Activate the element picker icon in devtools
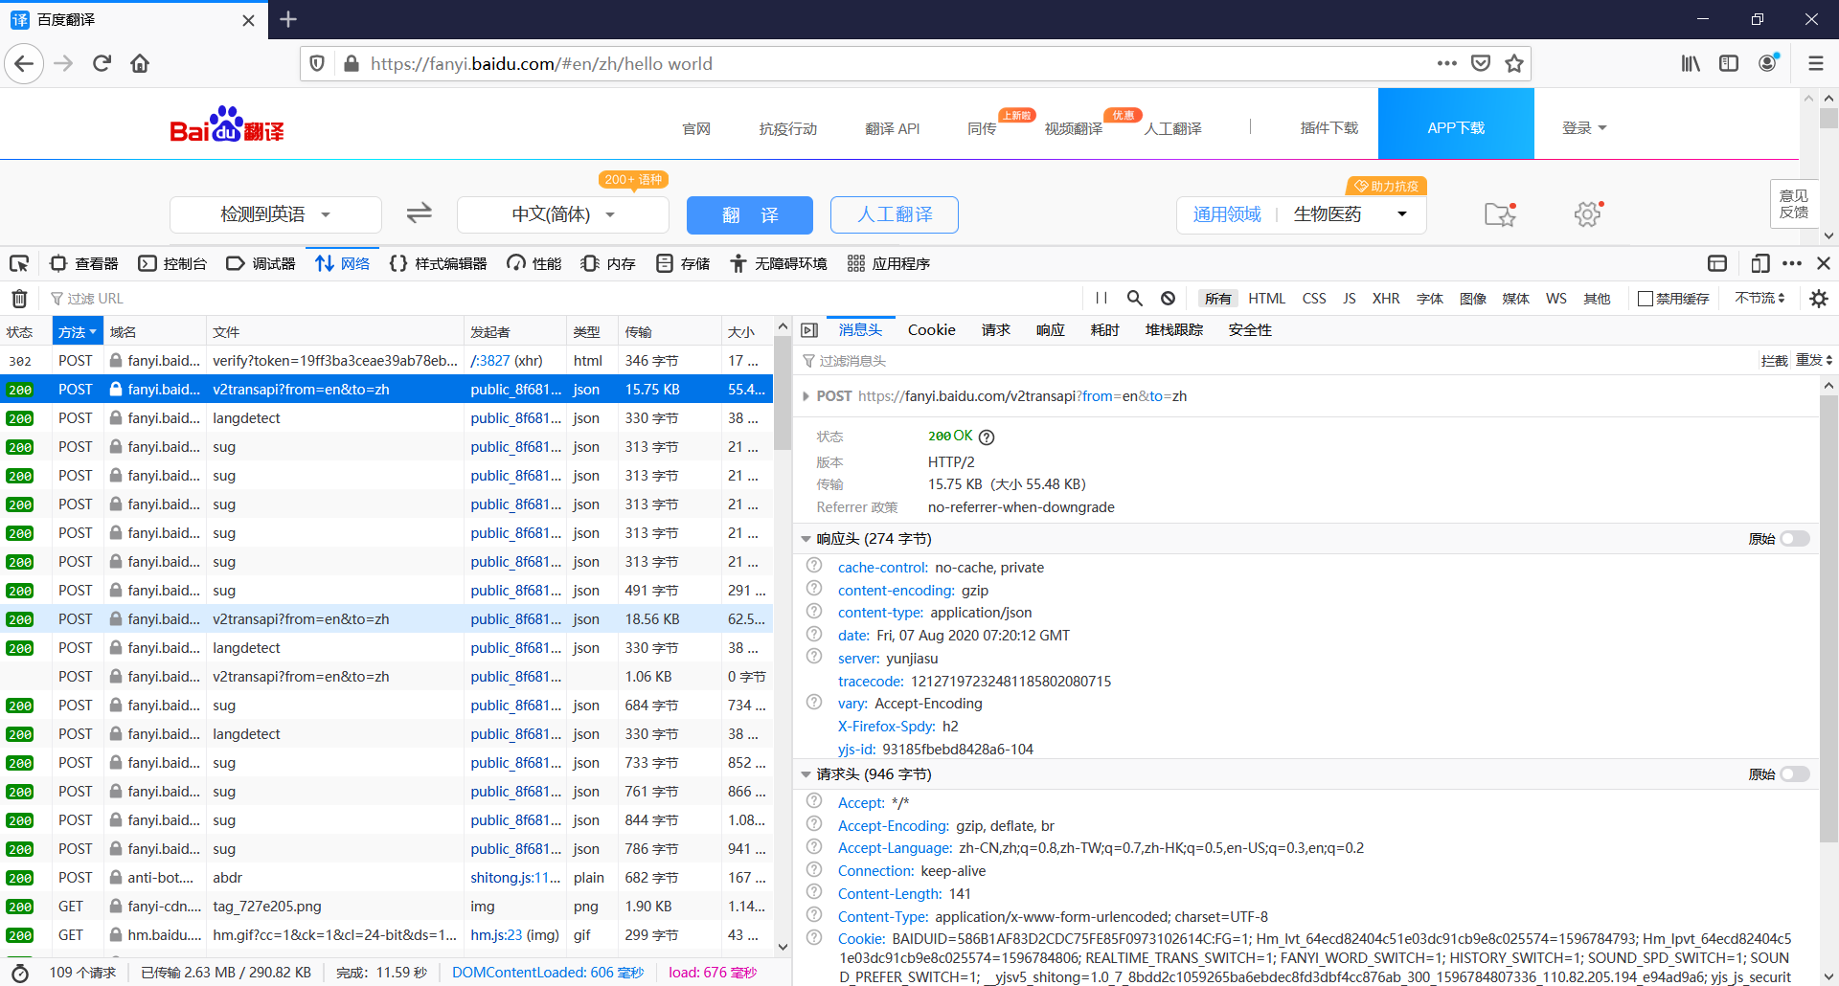1839x986 pixels. [x=19, y=263]
